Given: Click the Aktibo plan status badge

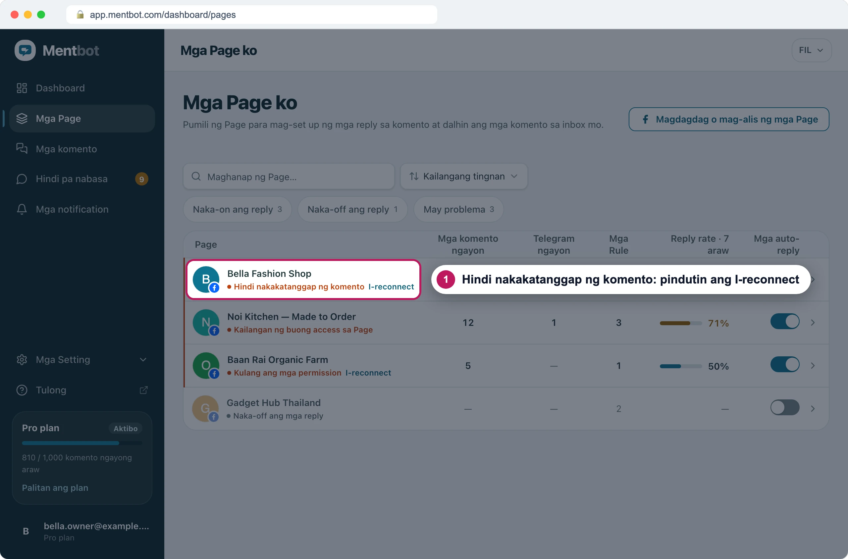Looking at the screenshot, I should [125, 428].
